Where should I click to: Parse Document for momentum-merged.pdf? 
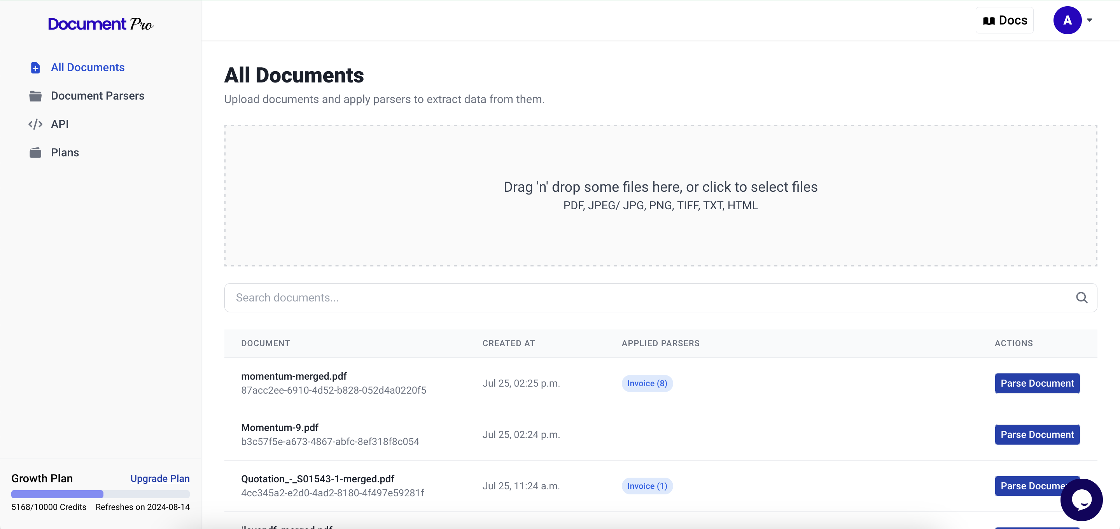coord(1037,383)
